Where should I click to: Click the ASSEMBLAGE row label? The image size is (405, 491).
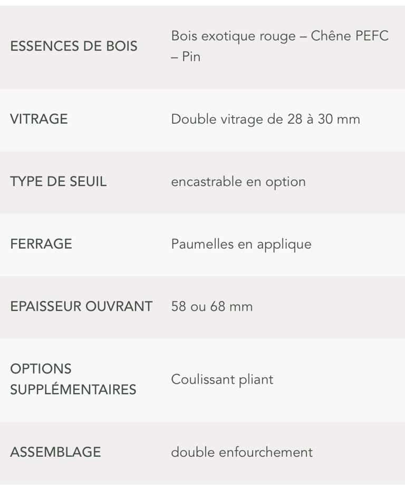click(55, 452)
